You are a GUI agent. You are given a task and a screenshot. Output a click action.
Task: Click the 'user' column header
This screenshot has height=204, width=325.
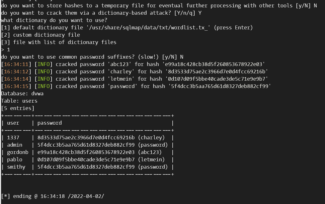(x=13, y=123)
